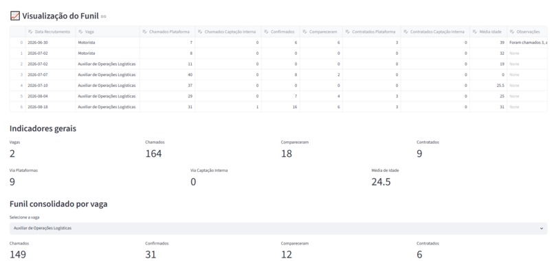Click date cell 2026-07-07
Image resolution: width=554 pixels, height=261 pixels.
[51, 75]
